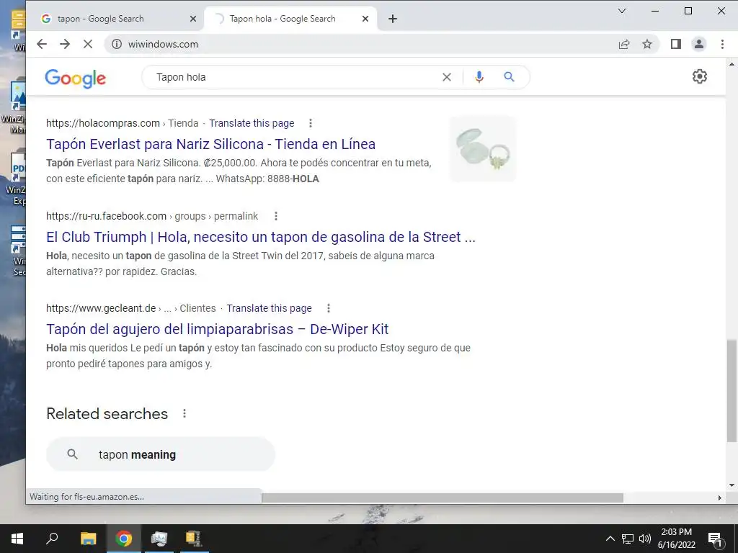Open options dots for gecleant.de result
The width and height of the screenshot is (738, 553).
(329, 308)
